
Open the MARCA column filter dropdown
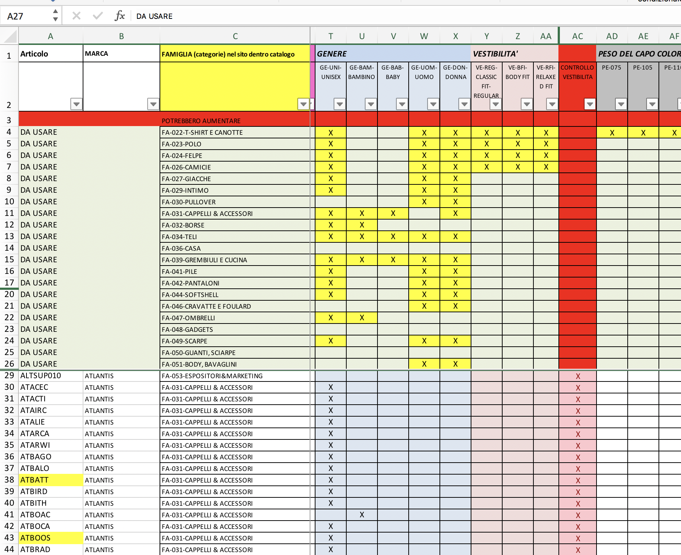[x=153, y=104]
